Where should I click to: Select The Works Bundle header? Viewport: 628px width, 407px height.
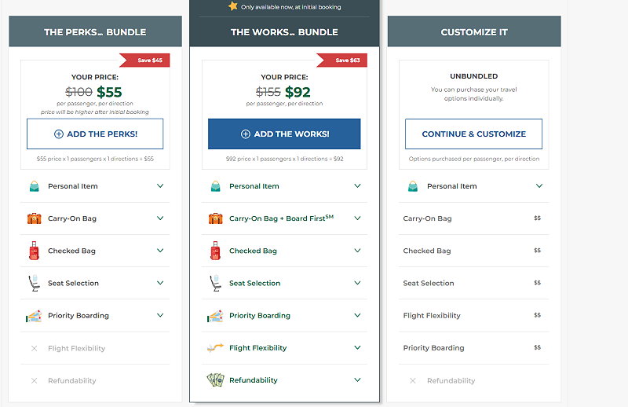tap(284, 32)
